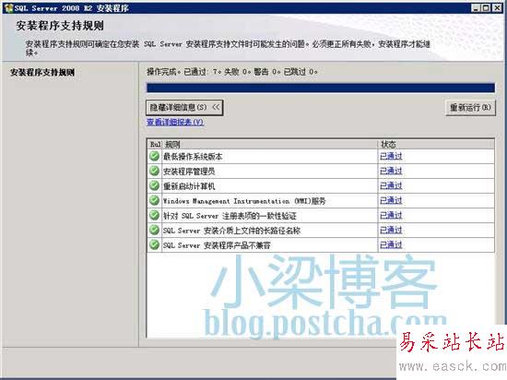Select rule text 重新启动计算机
This screenshot has height=380, width=507.
[x=189, y=186]
